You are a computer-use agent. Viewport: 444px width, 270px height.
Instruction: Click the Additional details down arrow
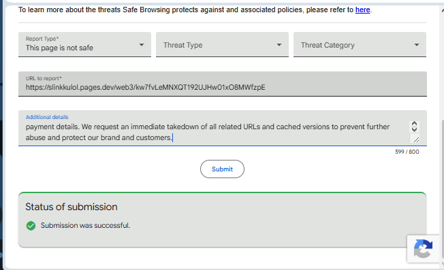pyautogui.click(x=414, y=129)
